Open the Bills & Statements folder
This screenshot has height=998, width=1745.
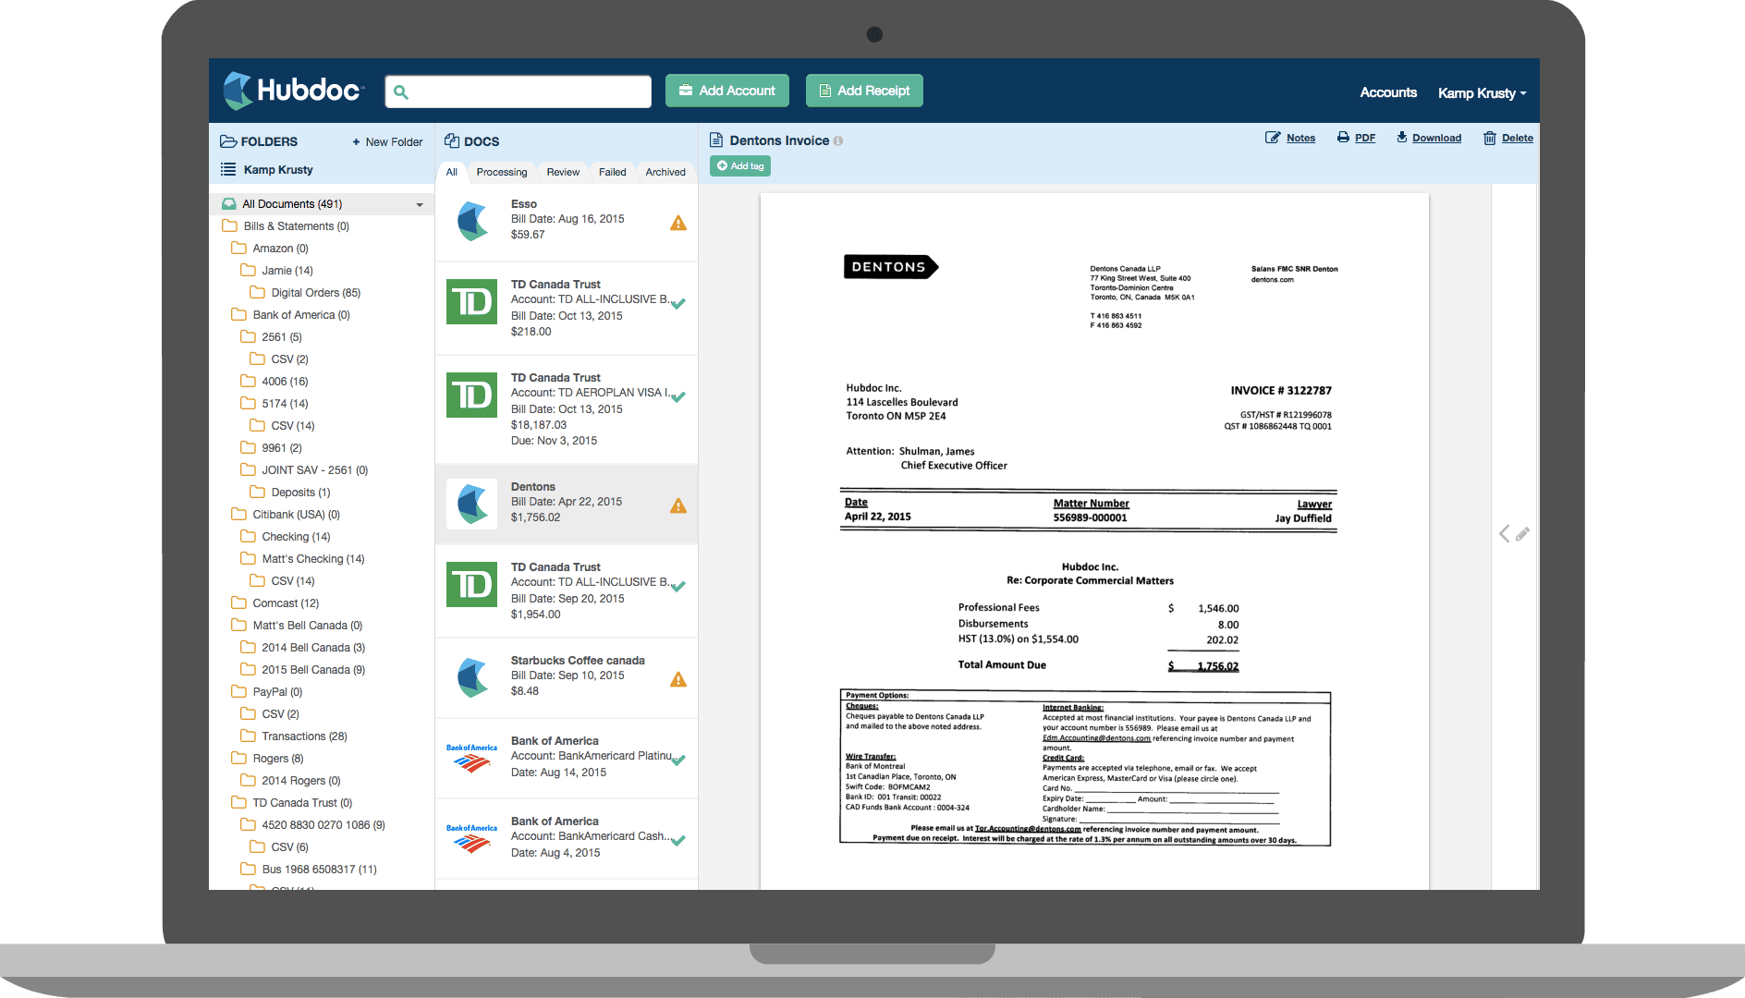point(287,226)
